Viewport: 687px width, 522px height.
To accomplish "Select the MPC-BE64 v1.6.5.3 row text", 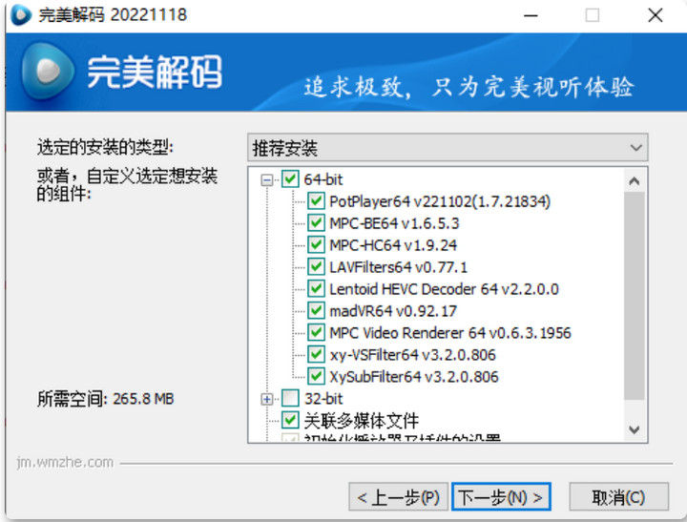I will click(394, 223).
